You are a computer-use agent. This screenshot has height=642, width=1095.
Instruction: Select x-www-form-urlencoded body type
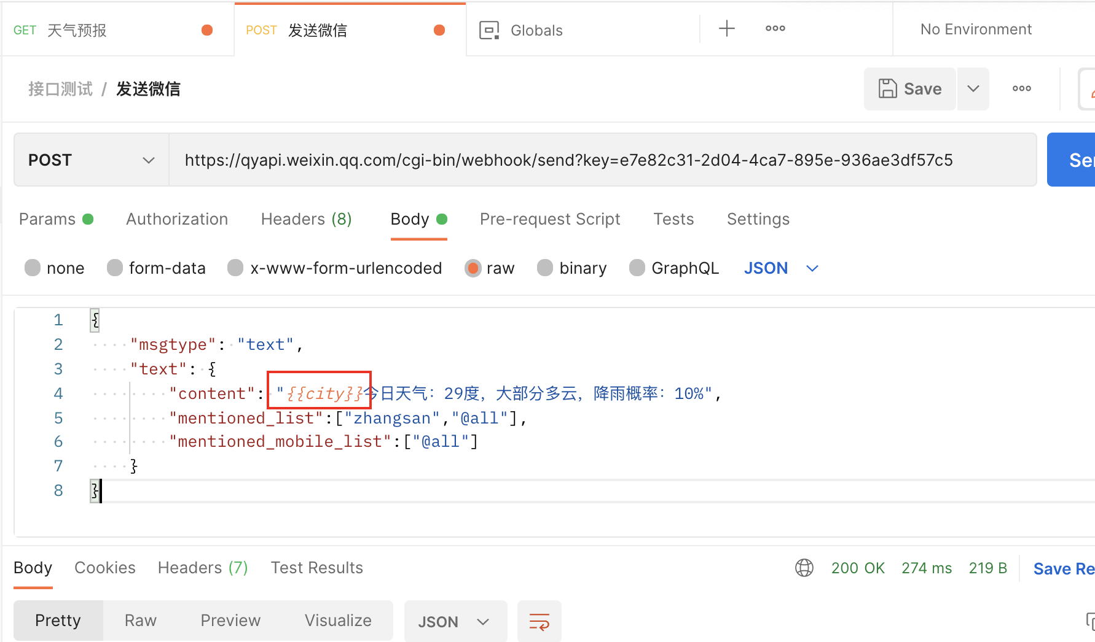tap(235, 268)
